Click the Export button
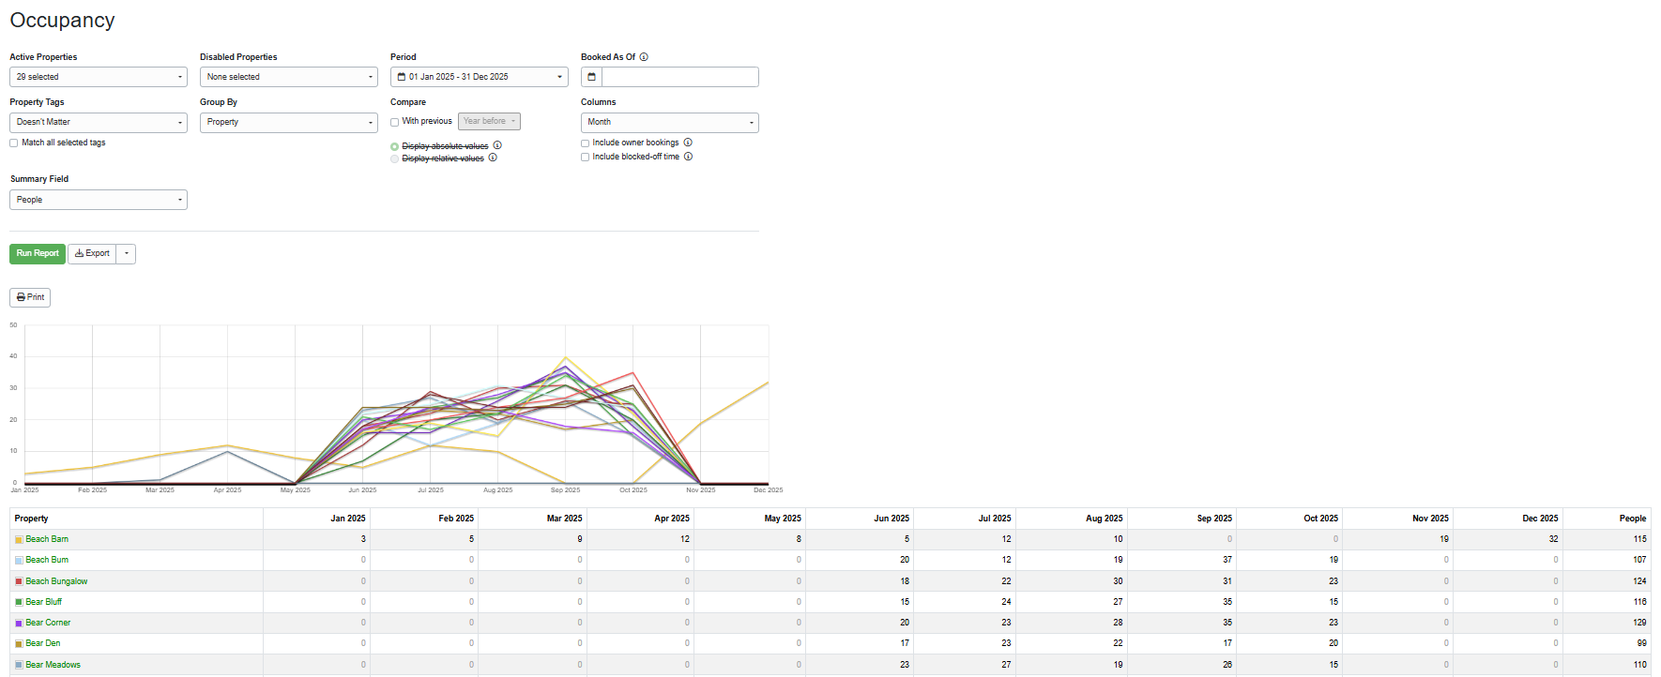This screenshot has width=1661, height=677. point(92,253)
